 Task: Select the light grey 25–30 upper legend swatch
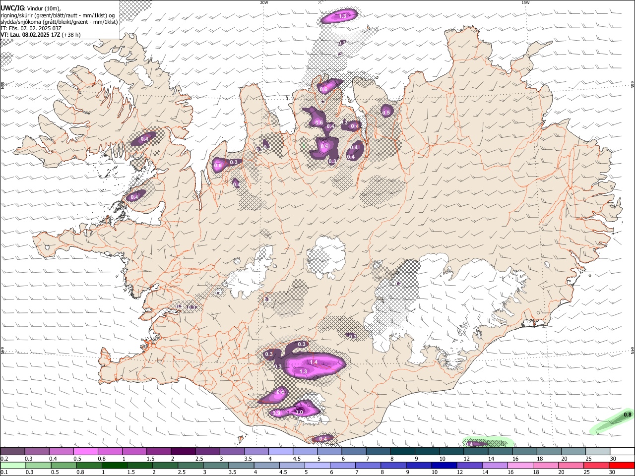coord(598,451)
